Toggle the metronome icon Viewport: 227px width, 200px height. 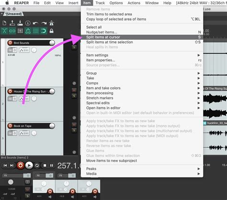pos(51,23)
